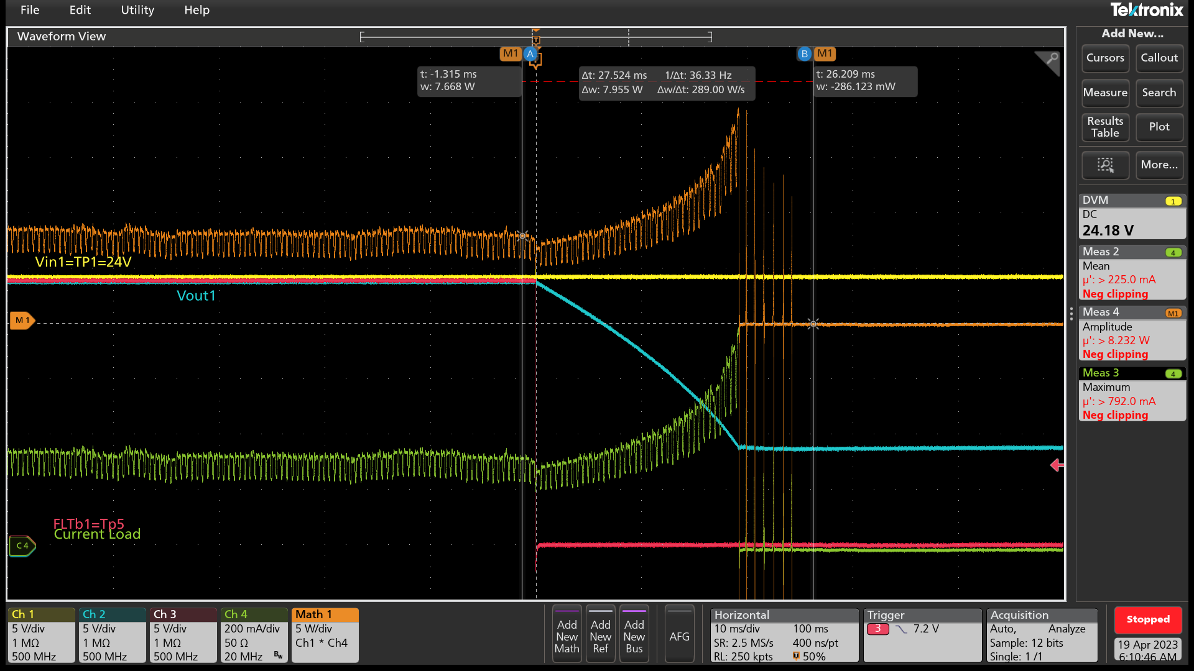Click the Vin1=TP1=24V label
The image size is (1194, 671).
(83, 262)
